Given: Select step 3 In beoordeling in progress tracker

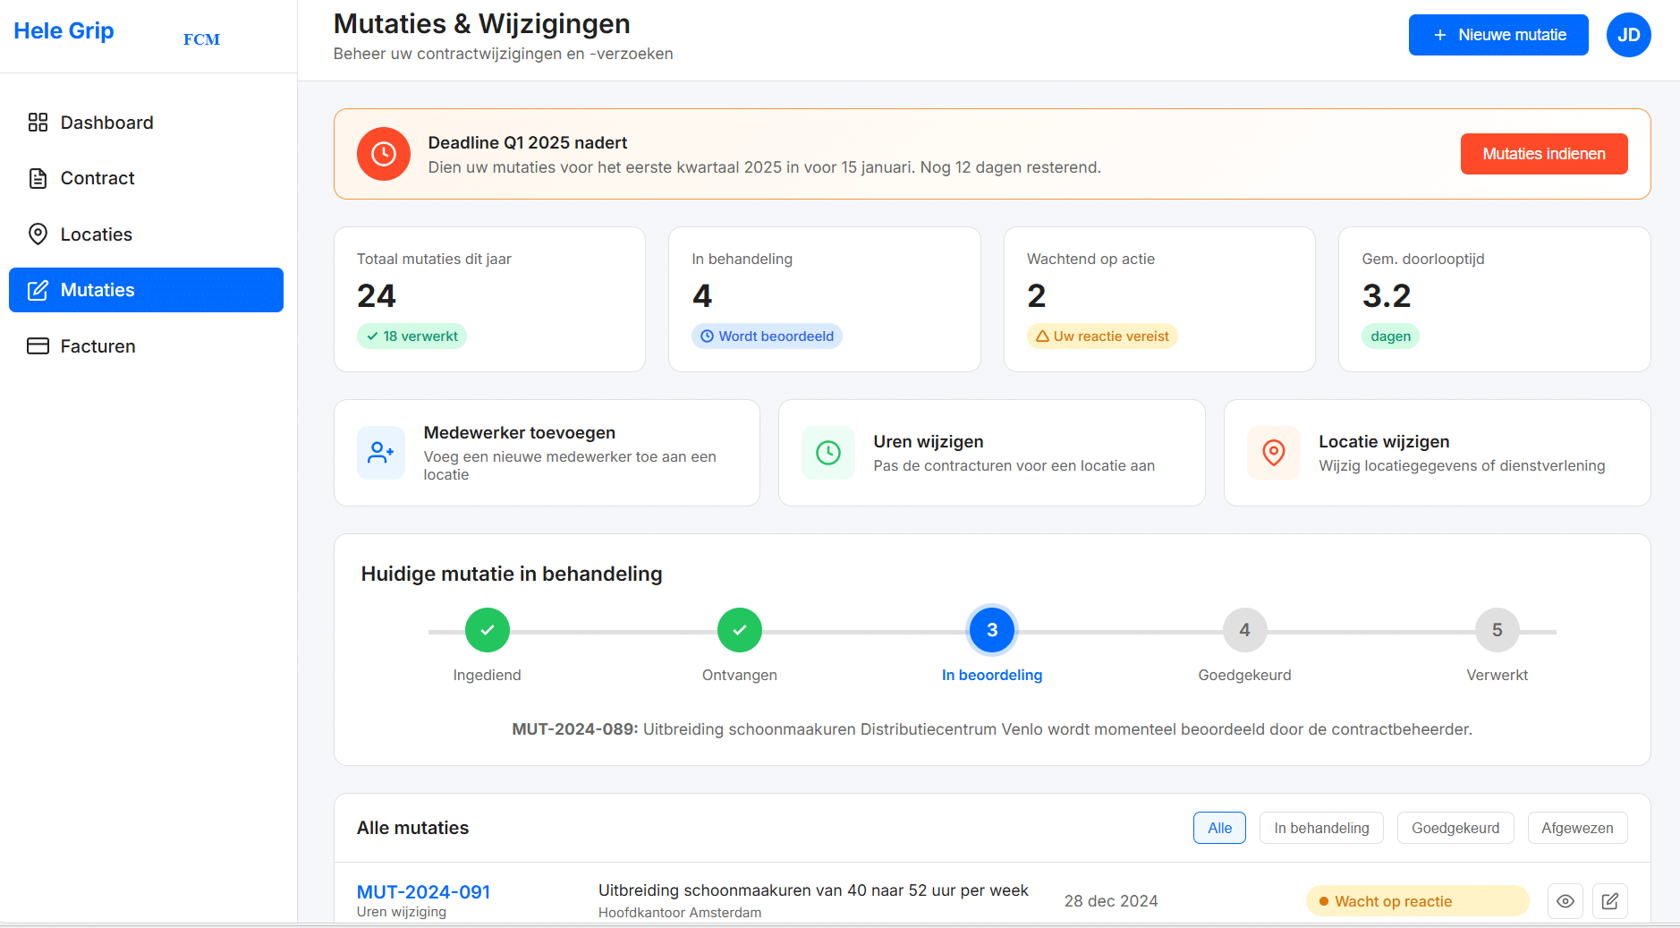Looking at the screenshot, I should tap(991, 630).
